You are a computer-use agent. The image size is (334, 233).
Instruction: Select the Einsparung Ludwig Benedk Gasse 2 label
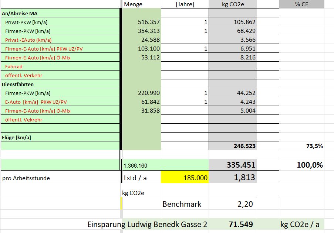pos(147,225)
